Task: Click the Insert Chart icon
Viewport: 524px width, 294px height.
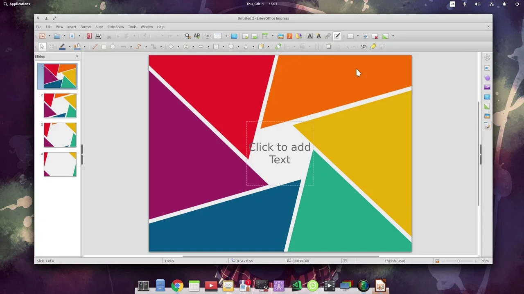Action: click(298, 36)
